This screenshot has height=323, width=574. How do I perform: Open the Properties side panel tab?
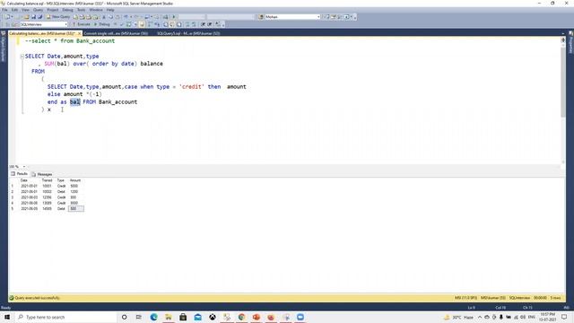(x=570, y=43)
